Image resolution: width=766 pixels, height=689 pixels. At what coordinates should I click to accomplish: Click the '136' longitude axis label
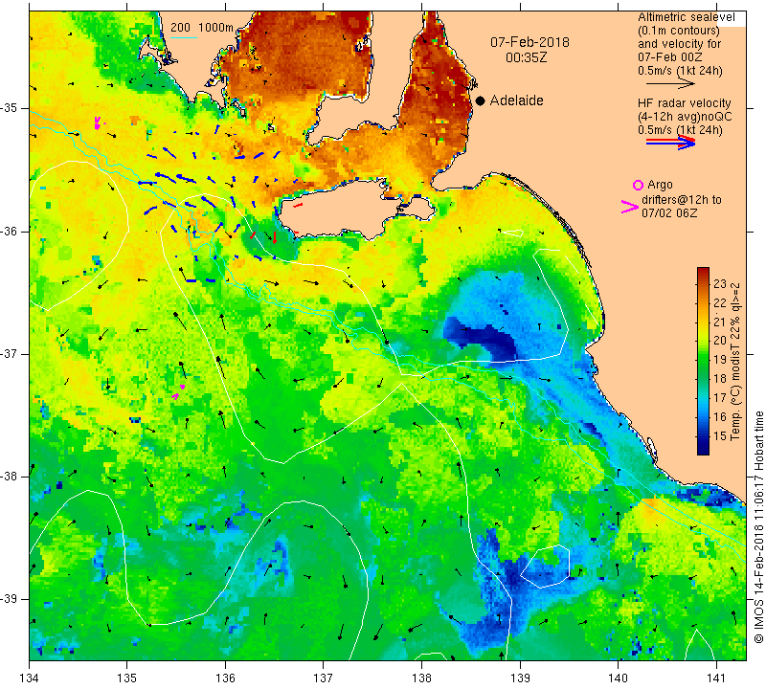click(225, 678)
